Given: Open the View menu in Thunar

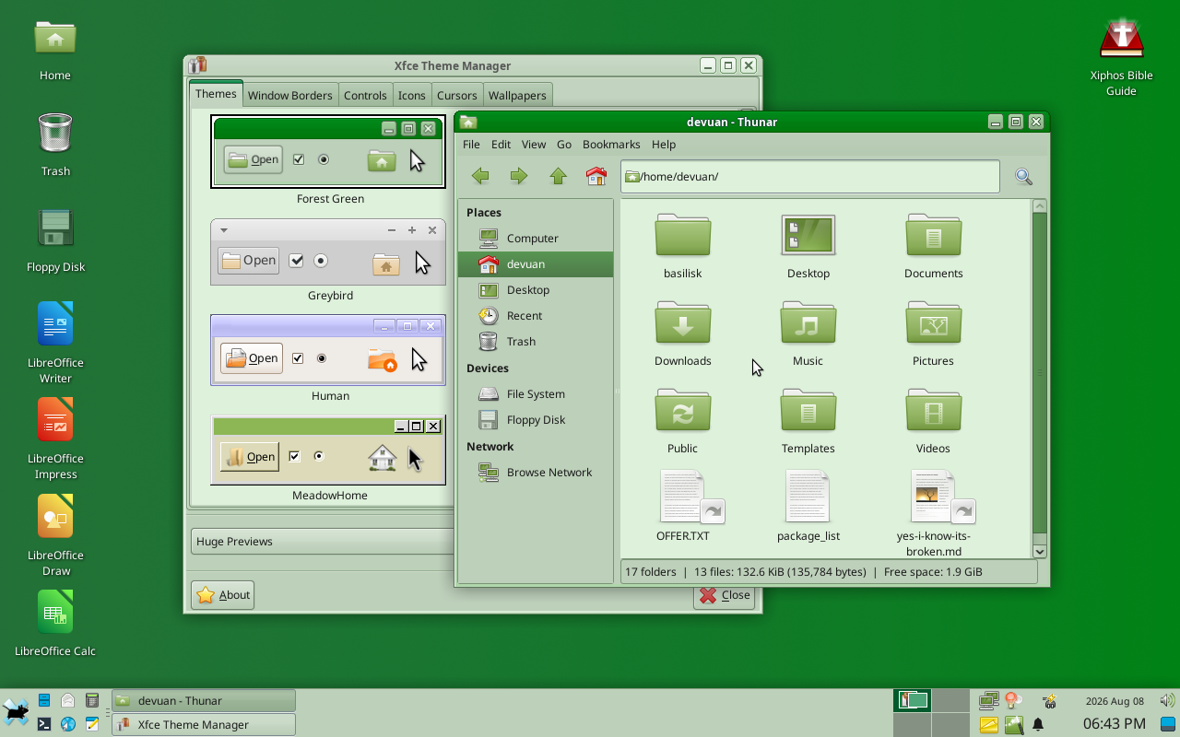Looking at the screenshot, I should (x=534, y=144).
